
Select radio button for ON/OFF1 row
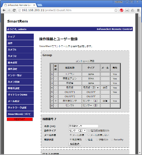56,92
